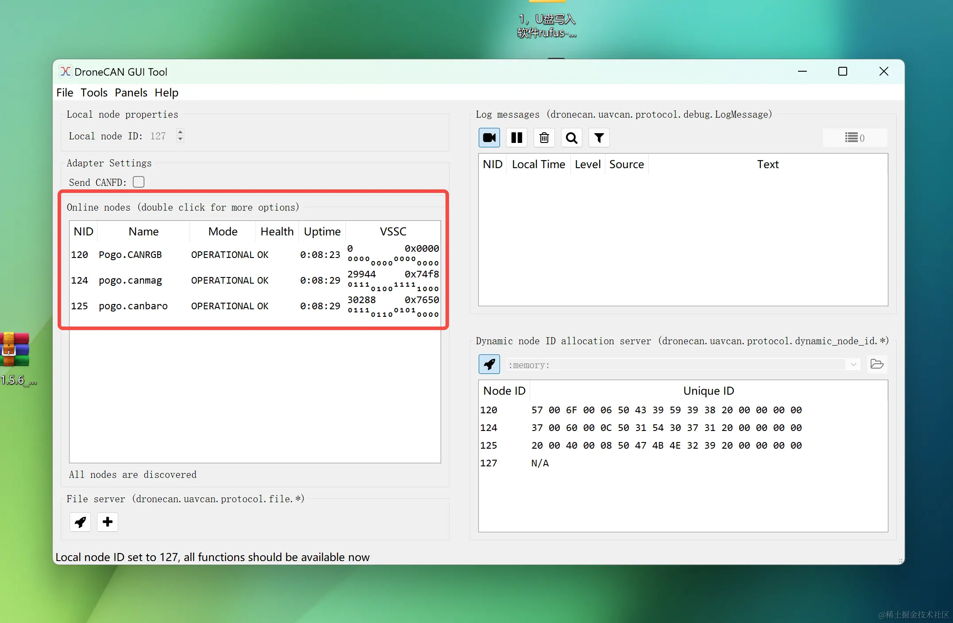Browse allocation database file folder icon
953x623 pixels.
pyautogui.click(x=877, y=364)
